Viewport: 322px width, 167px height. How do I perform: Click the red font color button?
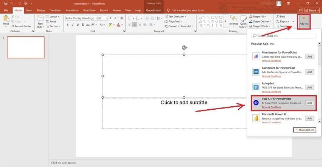[x=118, y=25]
